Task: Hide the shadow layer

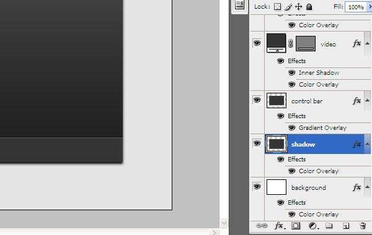Action: pos(257,143)
